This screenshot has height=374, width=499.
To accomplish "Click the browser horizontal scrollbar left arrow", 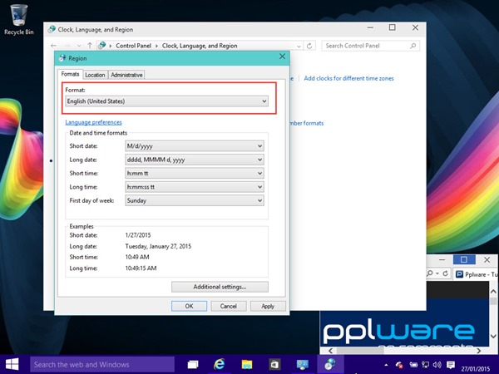I will click(331, 351).
